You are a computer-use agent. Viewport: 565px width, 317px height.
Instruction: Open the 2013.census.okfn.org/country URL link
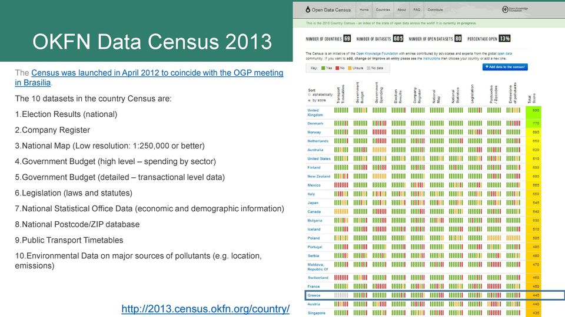(205, 309)
